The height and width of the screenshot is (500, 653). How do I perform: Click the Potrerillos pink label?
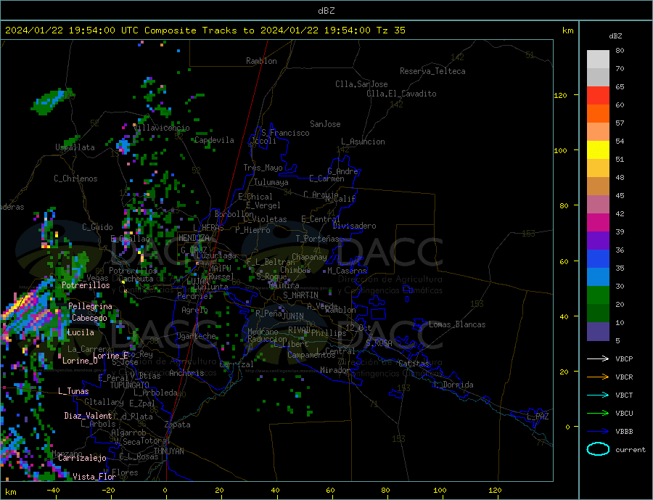click(x=86, y=285)
